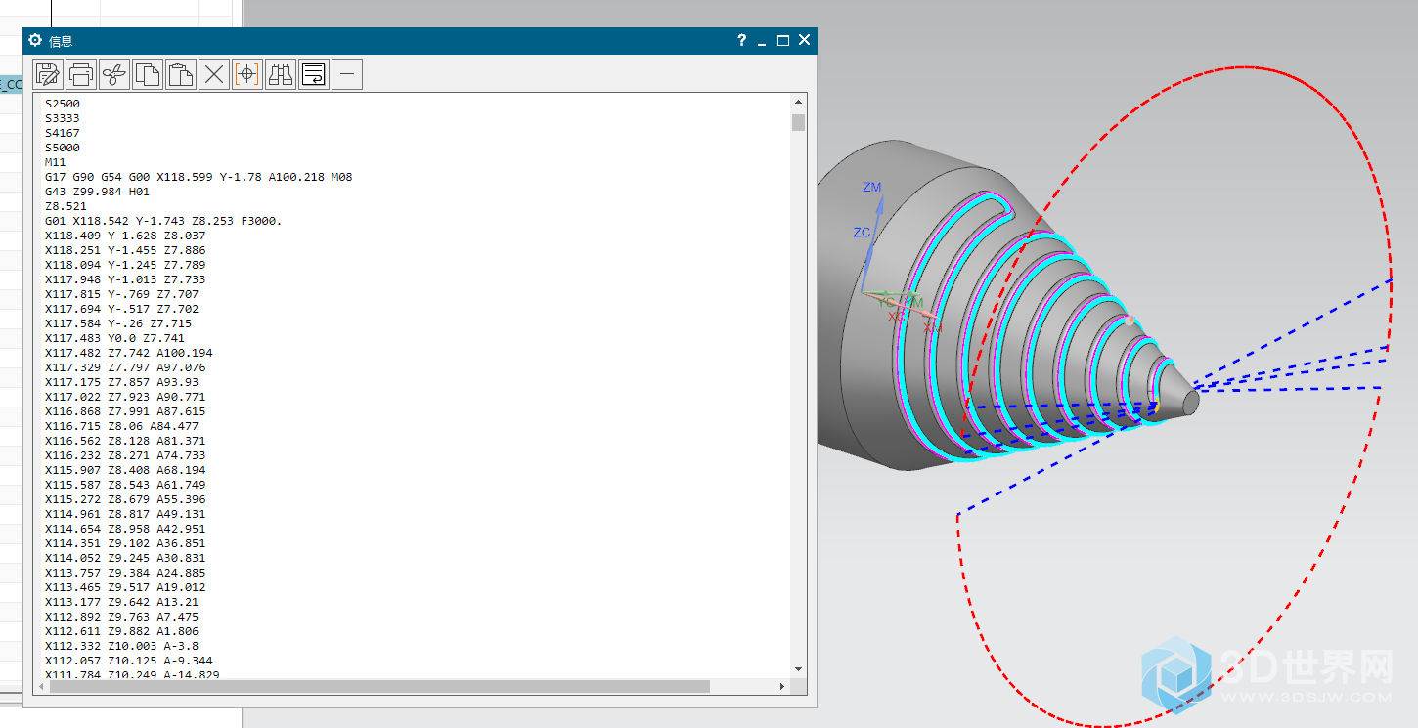Close the 信息 window
Image resolution: width=1418 pixels, height=728 pixels.
click(x=804, y=40)
